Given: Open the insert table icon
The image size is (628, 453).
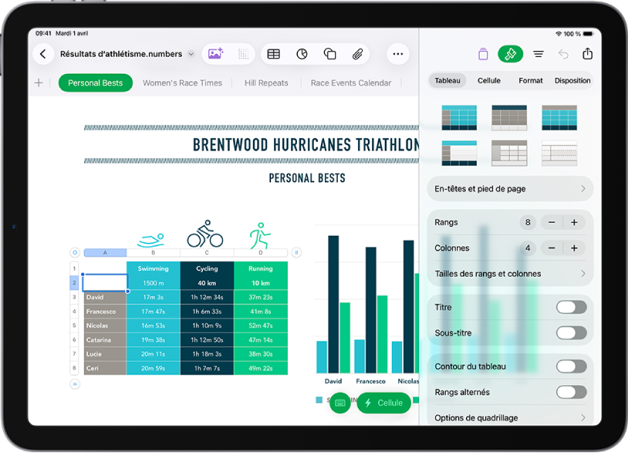Looking at the screenshot, I should coord(274,54).
